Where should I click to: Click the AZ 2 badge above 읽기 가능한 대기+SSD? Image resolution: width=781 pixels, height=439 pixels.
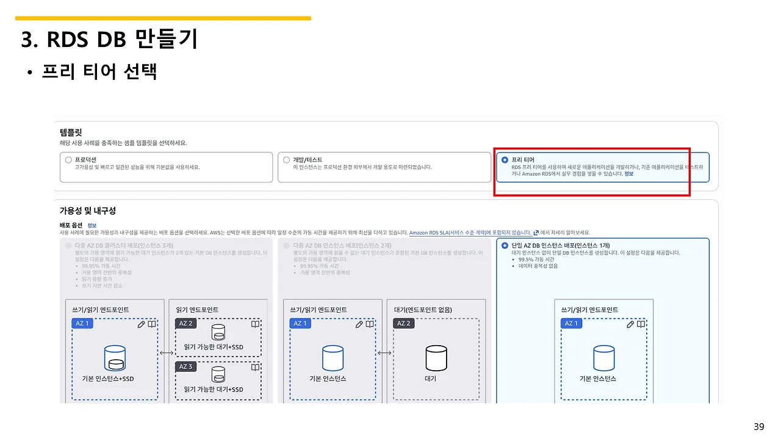point(185,323)
